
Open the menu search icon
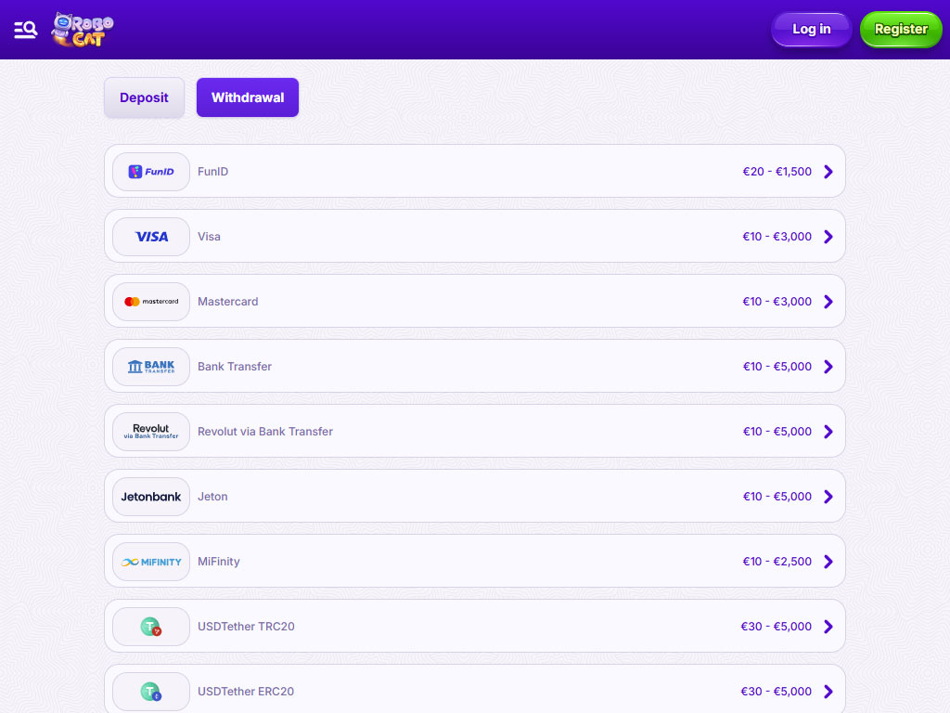point(25,30)
